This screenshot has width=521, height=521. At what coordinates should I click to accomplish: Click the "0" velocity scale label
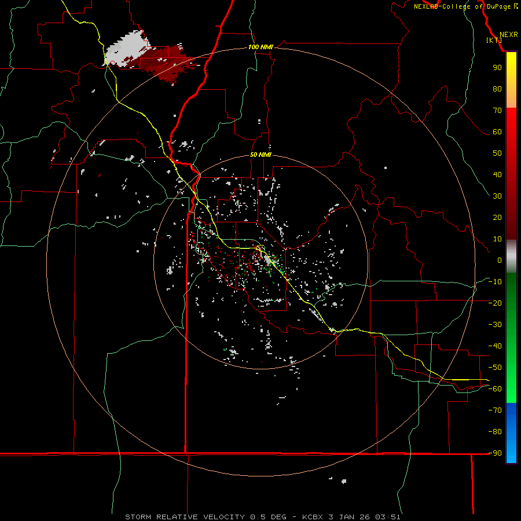click(500, 260)
